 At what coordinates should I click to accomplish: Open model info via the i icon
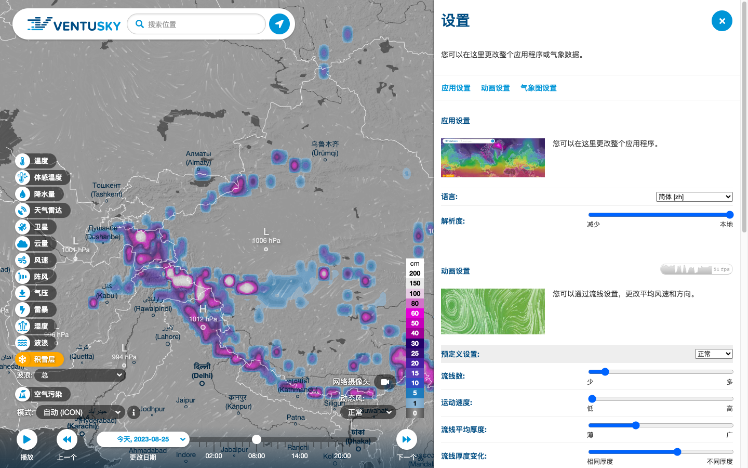pyautogui.click(x=133, y=412)
